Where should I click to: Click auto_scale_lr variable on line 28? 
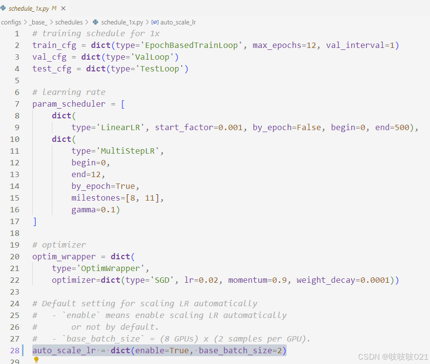(x=64, y=350)
